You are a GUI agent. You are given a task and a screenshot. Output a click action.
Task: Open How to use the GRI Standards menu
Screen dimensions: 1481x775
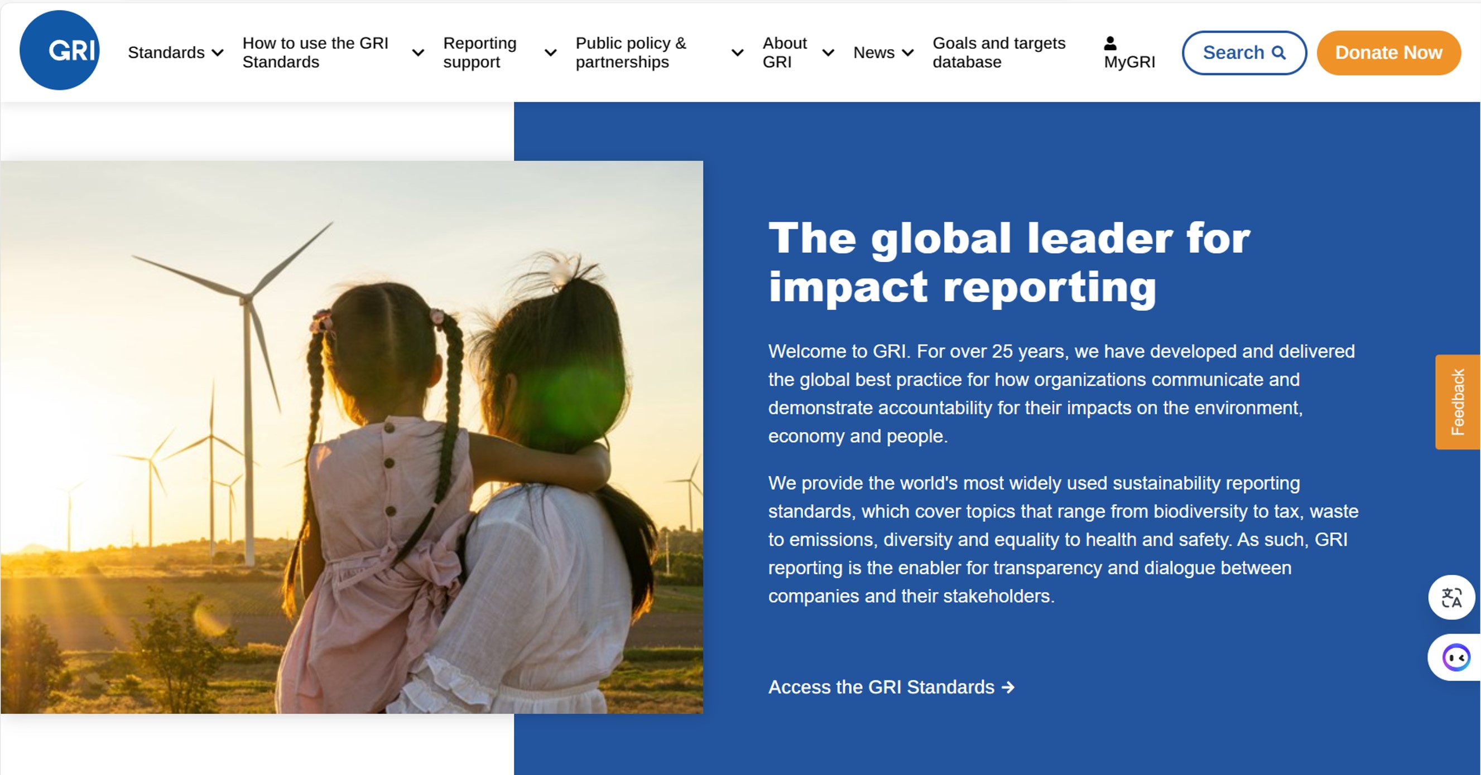pos(316,52)
